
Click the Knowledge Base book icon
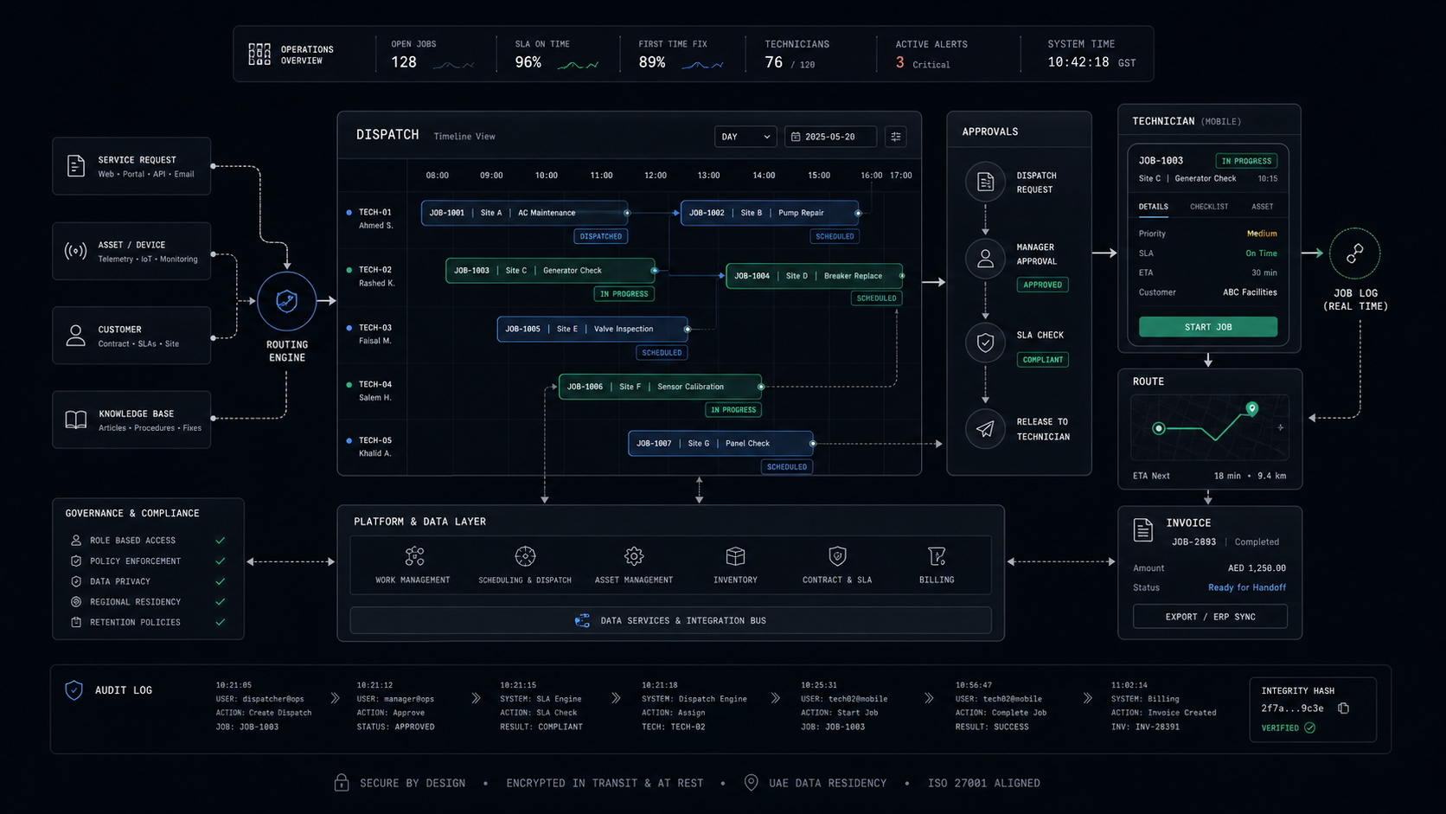pos(76,420)
